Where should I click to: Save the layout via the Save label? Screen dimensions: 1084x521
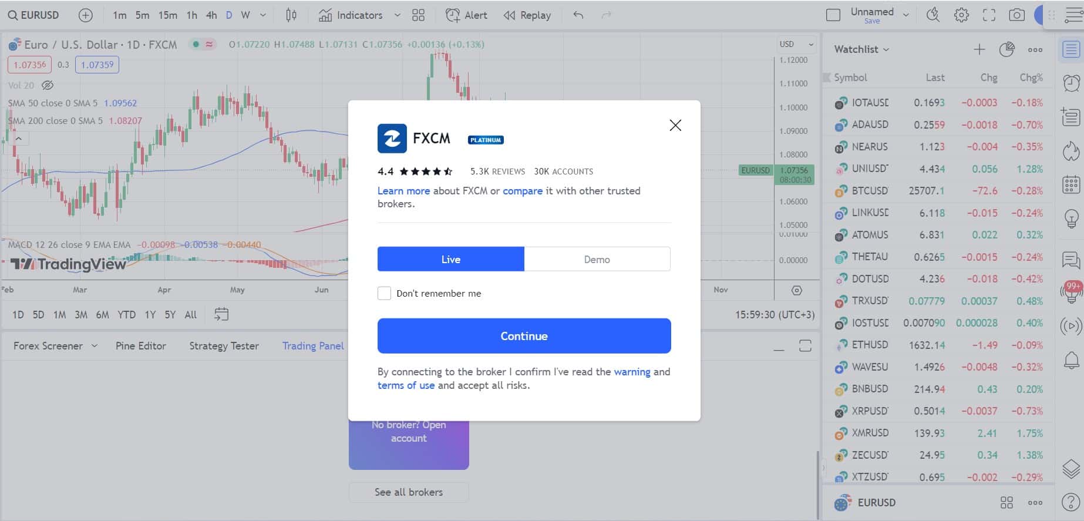click(872, 21)
